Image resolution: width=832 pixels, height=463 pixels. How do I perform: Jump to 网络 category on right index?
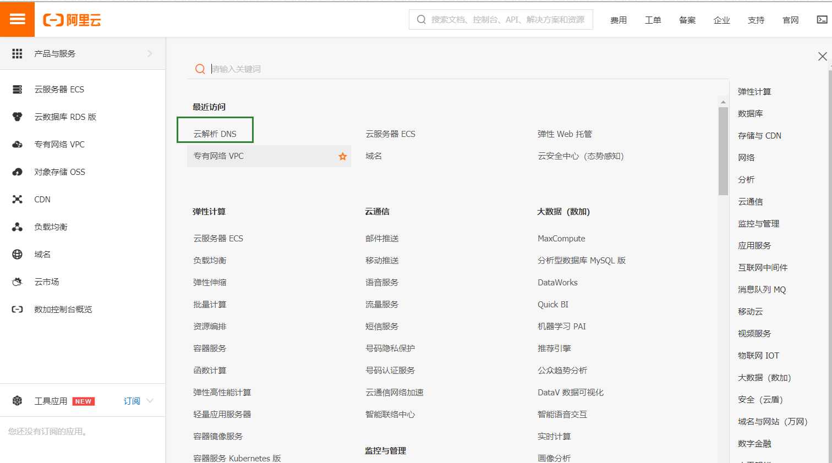tap(746, 157)
